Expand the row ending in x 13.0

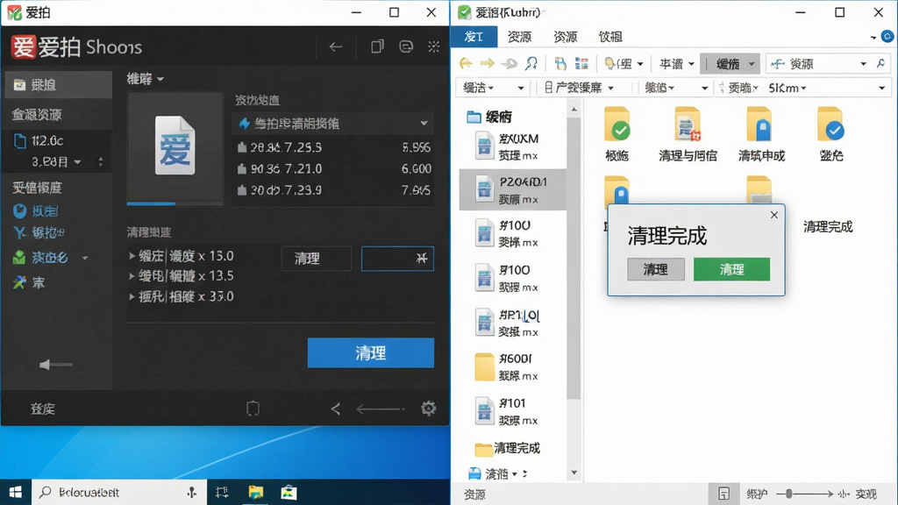pyautogui.click(x=132, y=256)
